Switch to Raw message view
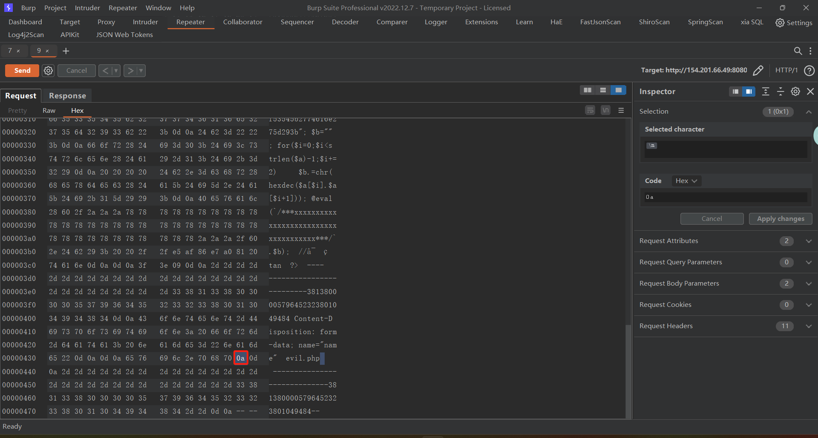 (x=49, y=111)
